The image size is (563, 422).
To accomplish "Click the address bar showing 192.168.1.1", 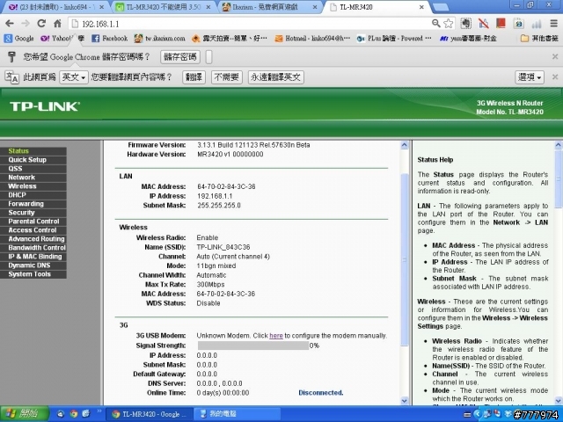I will tap(250, 24).
